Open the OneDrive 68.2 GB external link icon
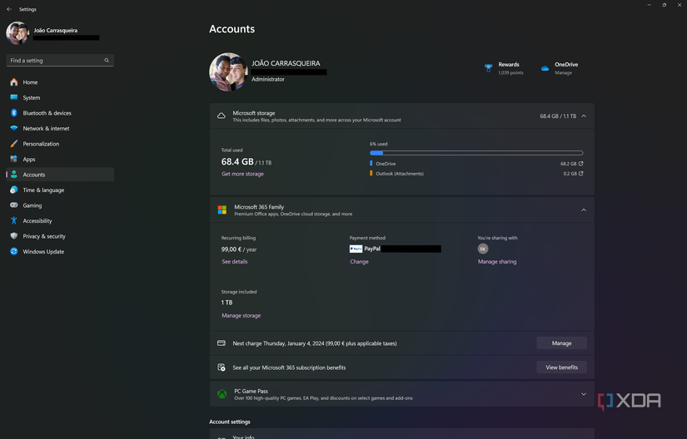Screen dimensions: 687x439 tap(581, 164)
